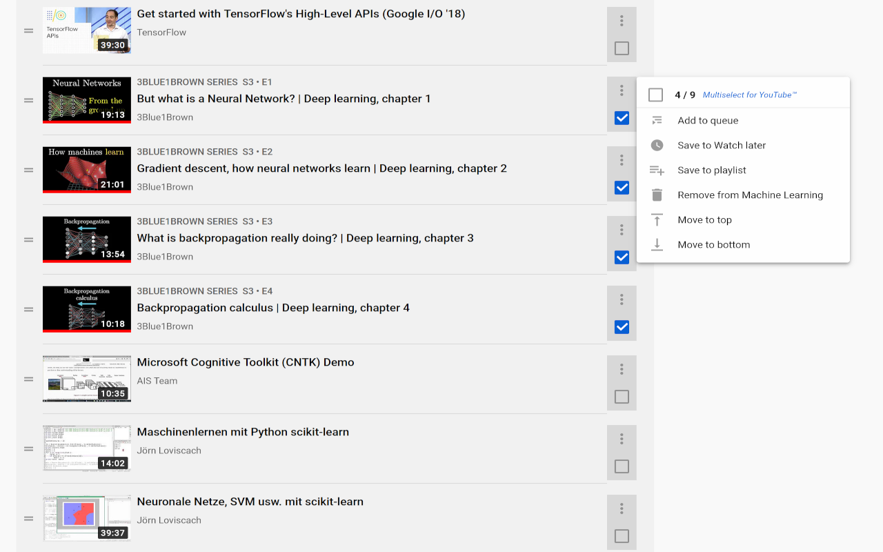
Task: Click the Save to playlist plus icon
Action: (x=657, y=170)
